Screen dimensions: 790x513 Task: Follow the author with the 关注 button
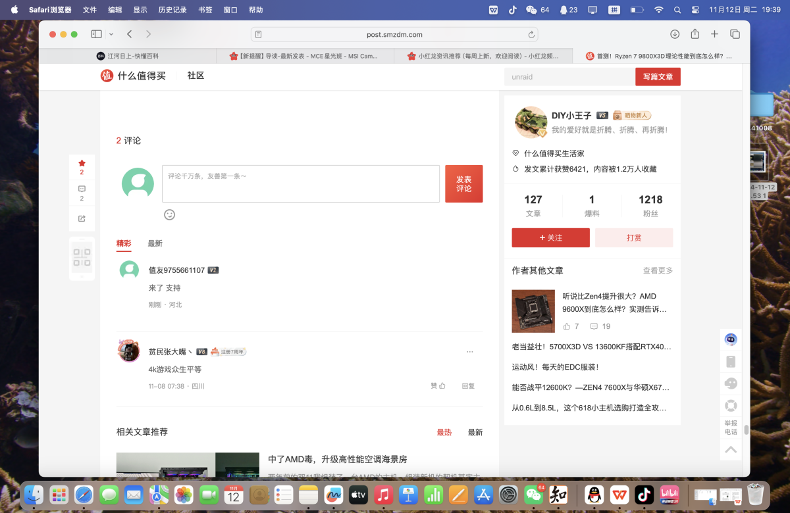(550, 238)
